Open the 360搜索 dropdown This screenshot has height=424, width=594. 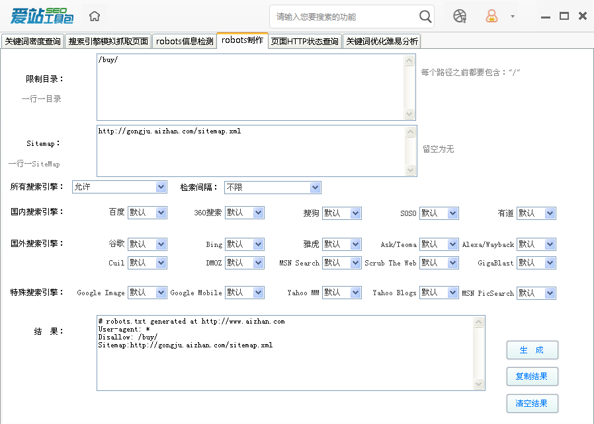point(244,213)
